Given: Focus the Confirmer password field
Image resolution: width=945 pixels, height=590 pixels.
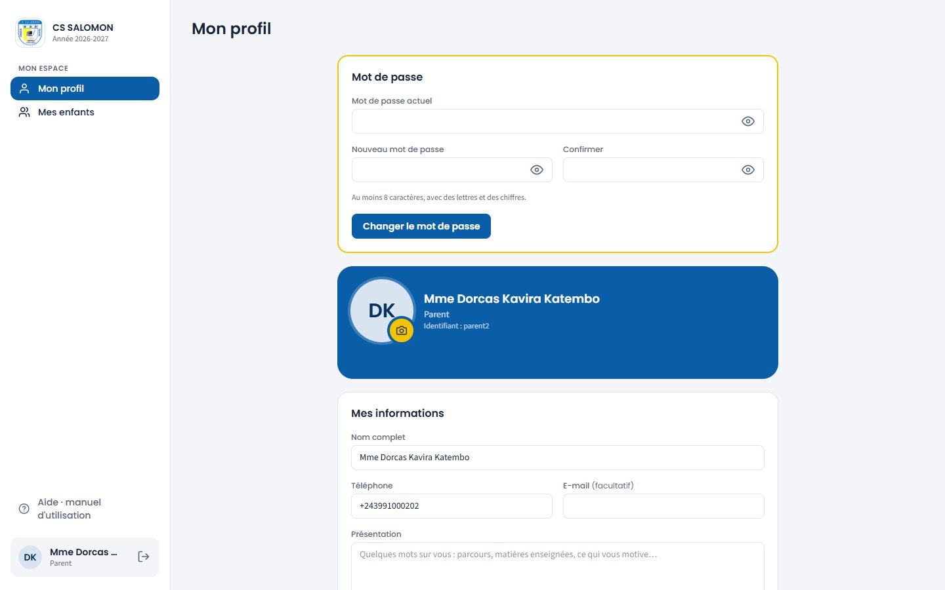Looking at the screenshot, I should point(663,170).
